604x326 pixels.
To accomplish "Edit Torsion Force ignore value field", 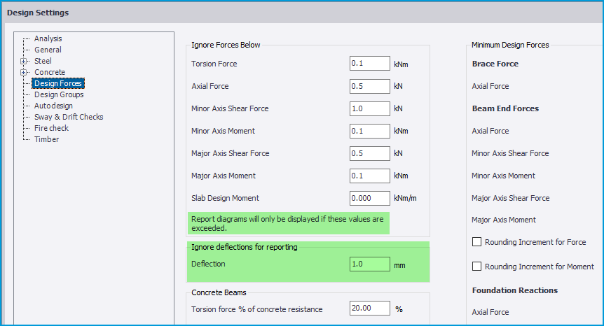I will (x=370, y=64).
